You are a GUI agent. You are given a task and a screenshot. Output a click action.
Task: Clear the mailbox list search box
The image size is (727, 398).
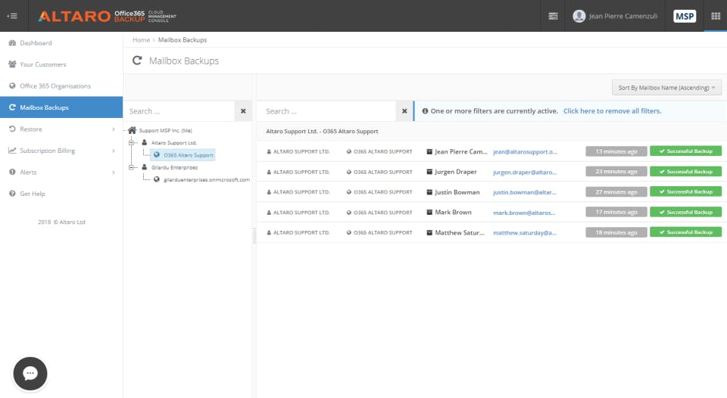point(404,111)
